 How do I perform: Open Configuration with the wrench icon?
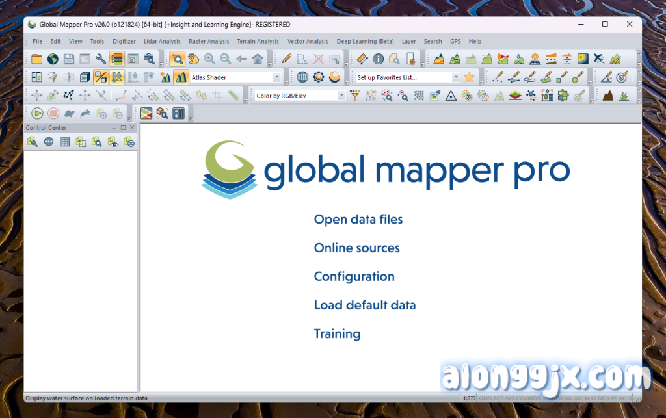[x=101, y=59]
